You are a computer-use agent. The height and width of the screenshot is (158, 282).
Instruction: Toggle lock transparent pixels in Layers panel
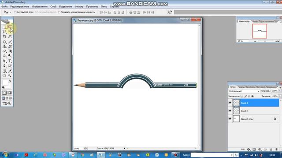pyautogui.click(x=242, y=96)
